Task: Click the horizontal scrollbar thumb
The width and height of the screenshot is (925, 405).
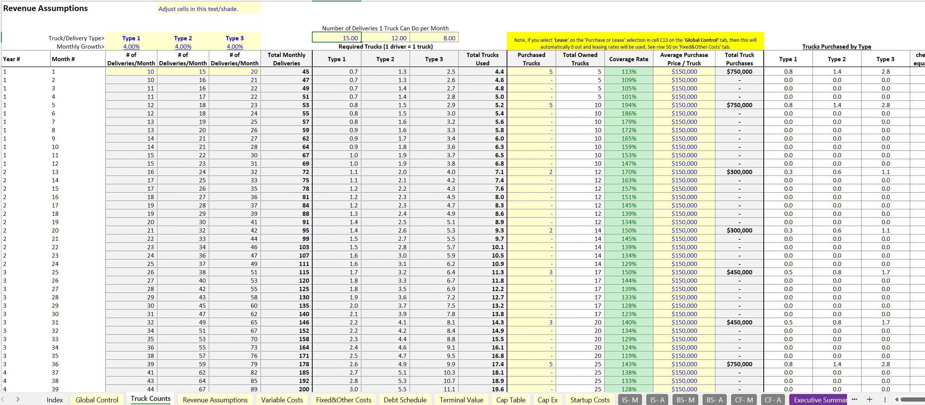Action: pyautogui.click(x=913, y=399)
